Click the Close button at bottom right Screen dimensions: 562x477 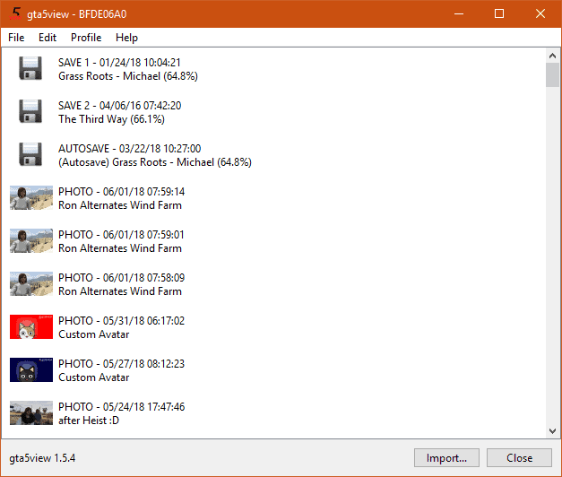519,458
